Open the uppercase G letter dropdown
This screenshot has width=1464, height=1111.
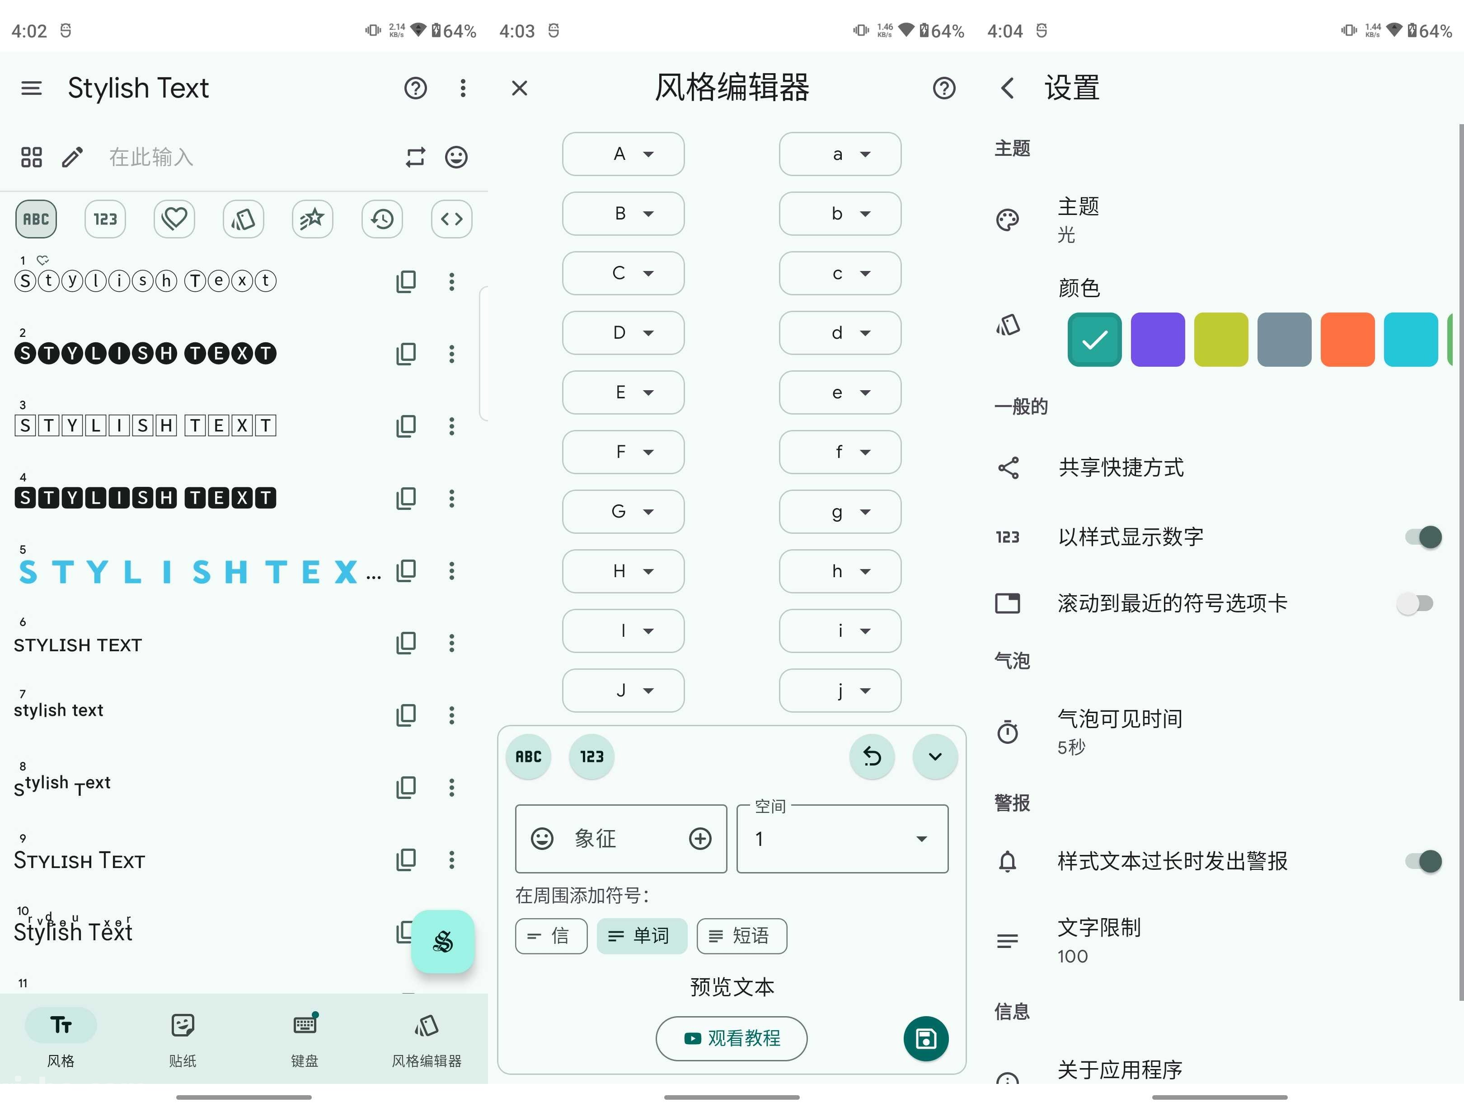click(624, 512)
